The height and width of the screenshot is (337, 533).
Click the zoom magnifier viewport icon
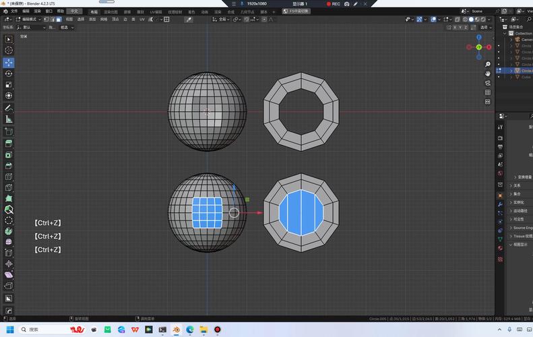(x=488, y=63)
